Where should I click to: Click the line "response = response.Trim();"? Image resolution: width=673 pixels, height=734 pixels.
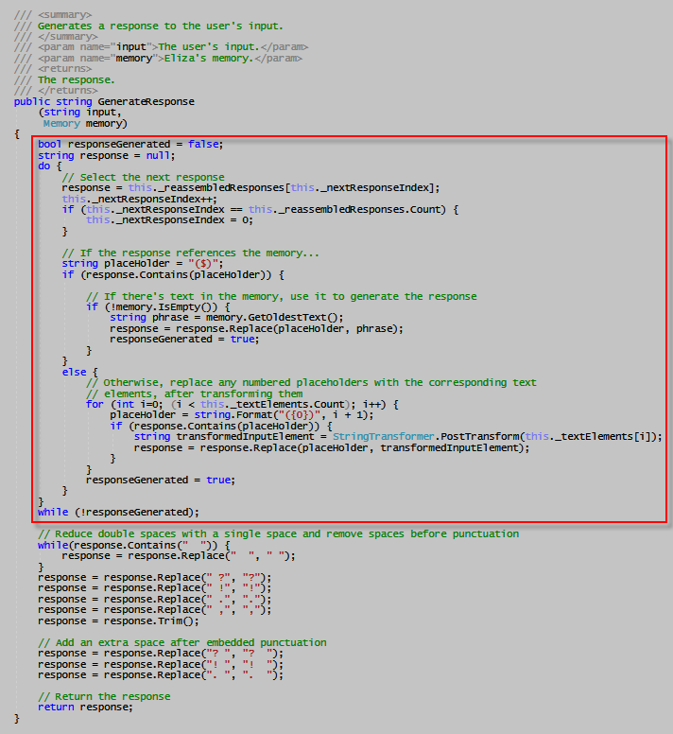pos(118,621)
